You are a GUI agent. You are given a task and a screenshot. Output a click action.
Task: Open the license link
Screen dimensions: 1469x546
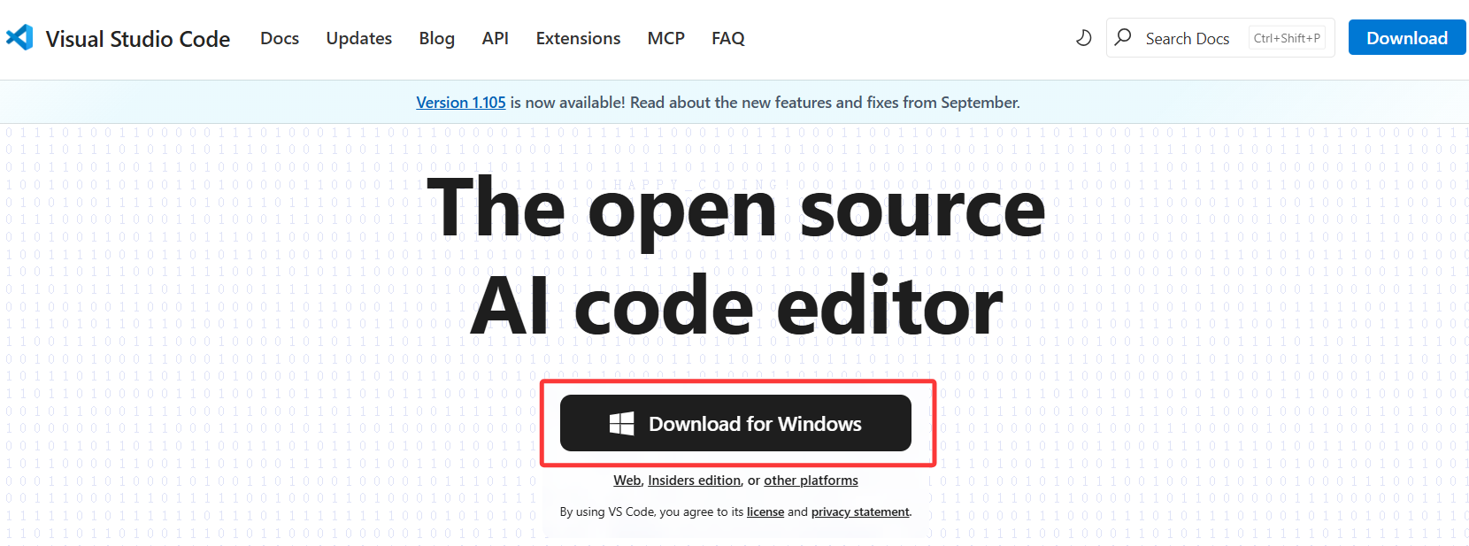[765, 511]
